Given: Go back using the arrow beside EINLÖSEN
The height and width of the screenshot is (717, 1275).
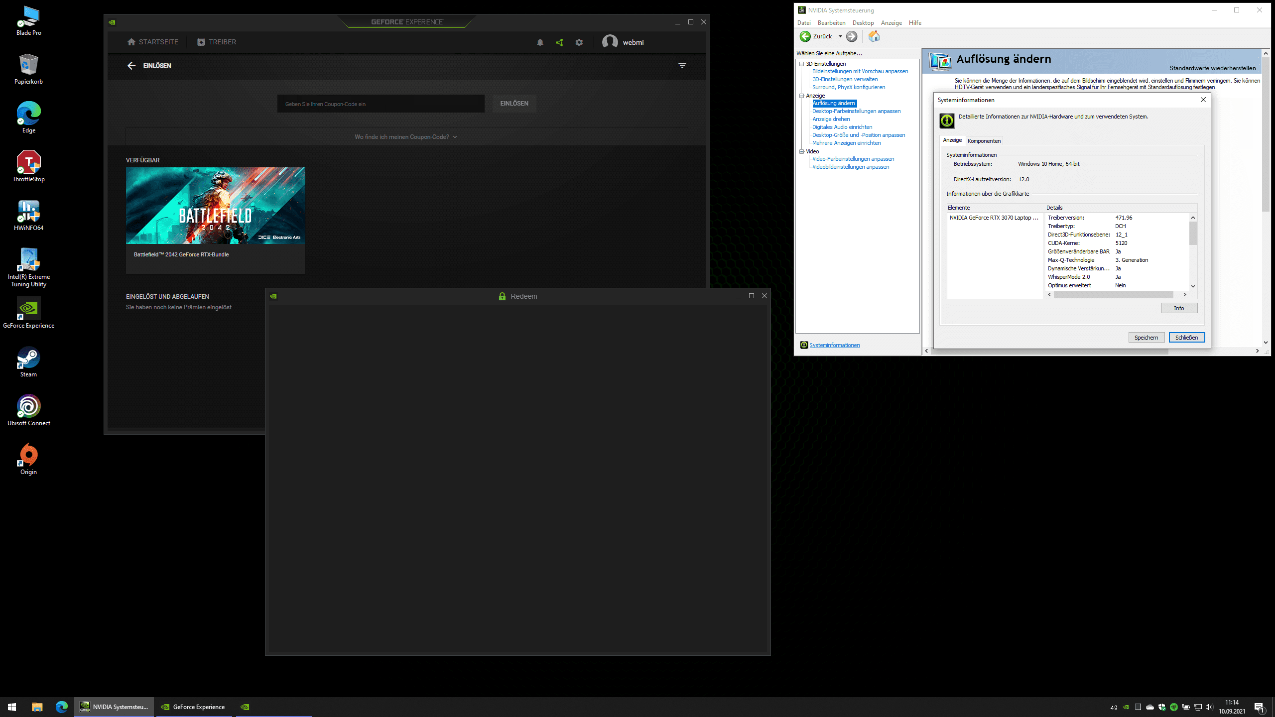Looking at the screenshot, I should tap(131, 66).
